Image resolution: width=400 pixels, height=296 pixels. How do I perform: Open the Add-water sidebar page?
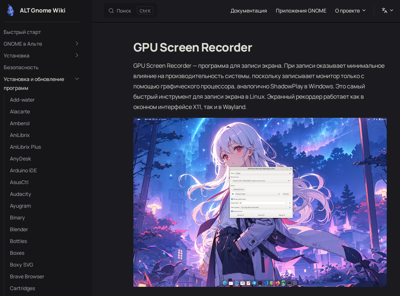[x=22, y=100]
